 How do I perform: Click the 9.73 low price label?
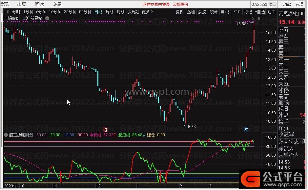tap(192, 127)
